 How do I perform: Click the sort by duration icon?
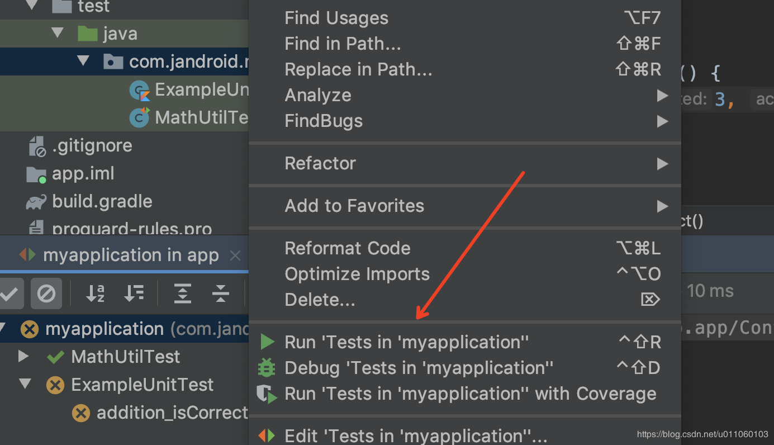pos(134,293)
